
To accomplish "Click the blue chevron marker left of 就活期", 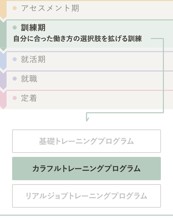I will click(3, 61).
